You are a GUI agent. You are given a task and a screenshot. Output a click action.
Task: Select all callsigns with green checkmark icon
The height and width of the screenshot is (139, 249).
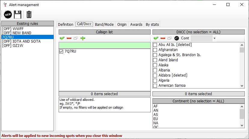tap(62, 38)
